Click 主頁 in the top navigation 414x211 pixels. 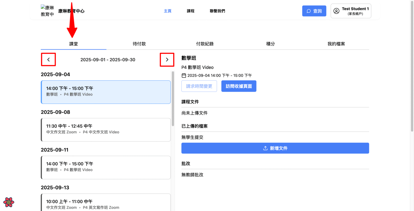coord(168,11)
